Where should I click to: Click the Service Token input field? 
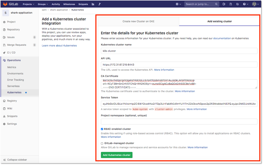click(x=179, y=104)
